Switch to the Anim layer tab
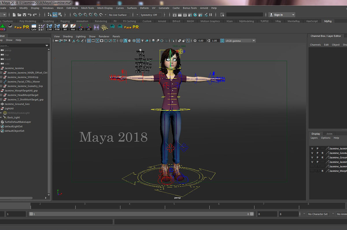347x230 pixels. (x=329, y=134)
